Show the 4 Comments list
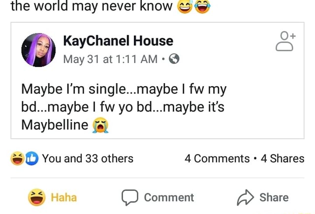This screenshot has width=315, height=214. 217,158
